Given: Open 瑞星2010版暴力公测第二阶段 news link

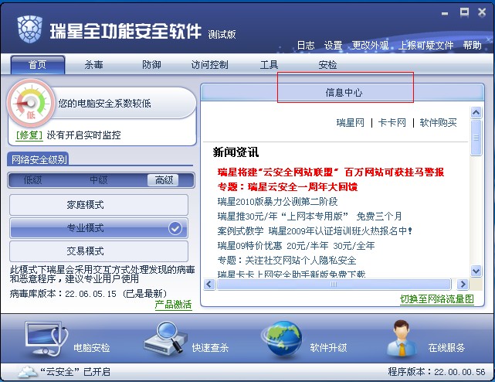Looking at the screenshot, I should tap(277, 201).
